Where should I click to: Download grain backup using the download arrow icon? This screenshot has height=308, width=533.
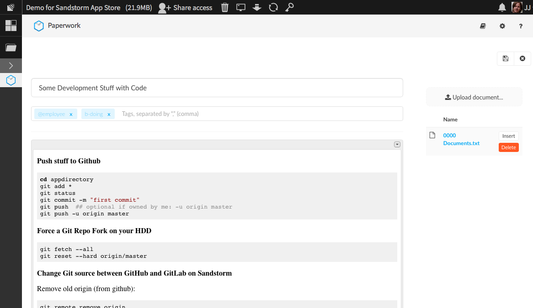[x=257, y=7]
